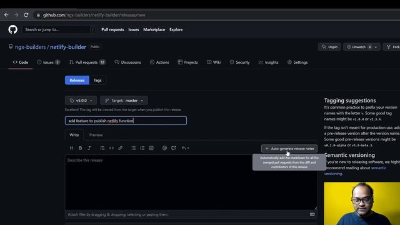
Task: Open Pull requests in top navigation
Action: (x=112, y=29)
